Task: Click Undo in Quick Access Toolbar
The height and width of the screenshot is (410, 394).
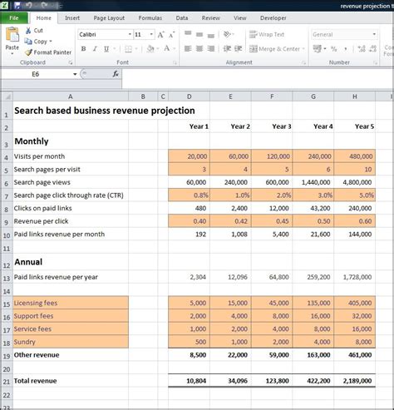Action: click(x=29, y=5)
